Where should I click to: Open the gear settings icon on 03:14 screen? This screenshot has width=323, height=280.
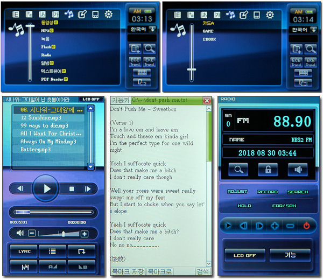click(x=270, y=15)
